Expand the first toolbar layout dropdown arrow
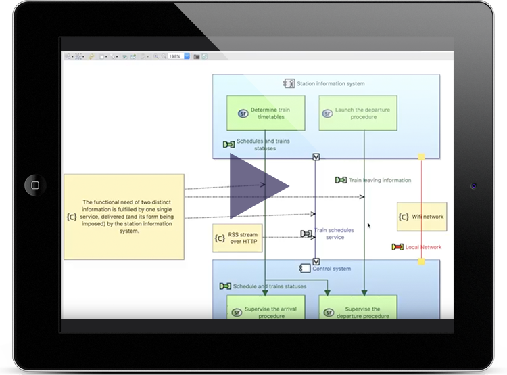This screenshot has width=507, height=375. click(72, 57)
